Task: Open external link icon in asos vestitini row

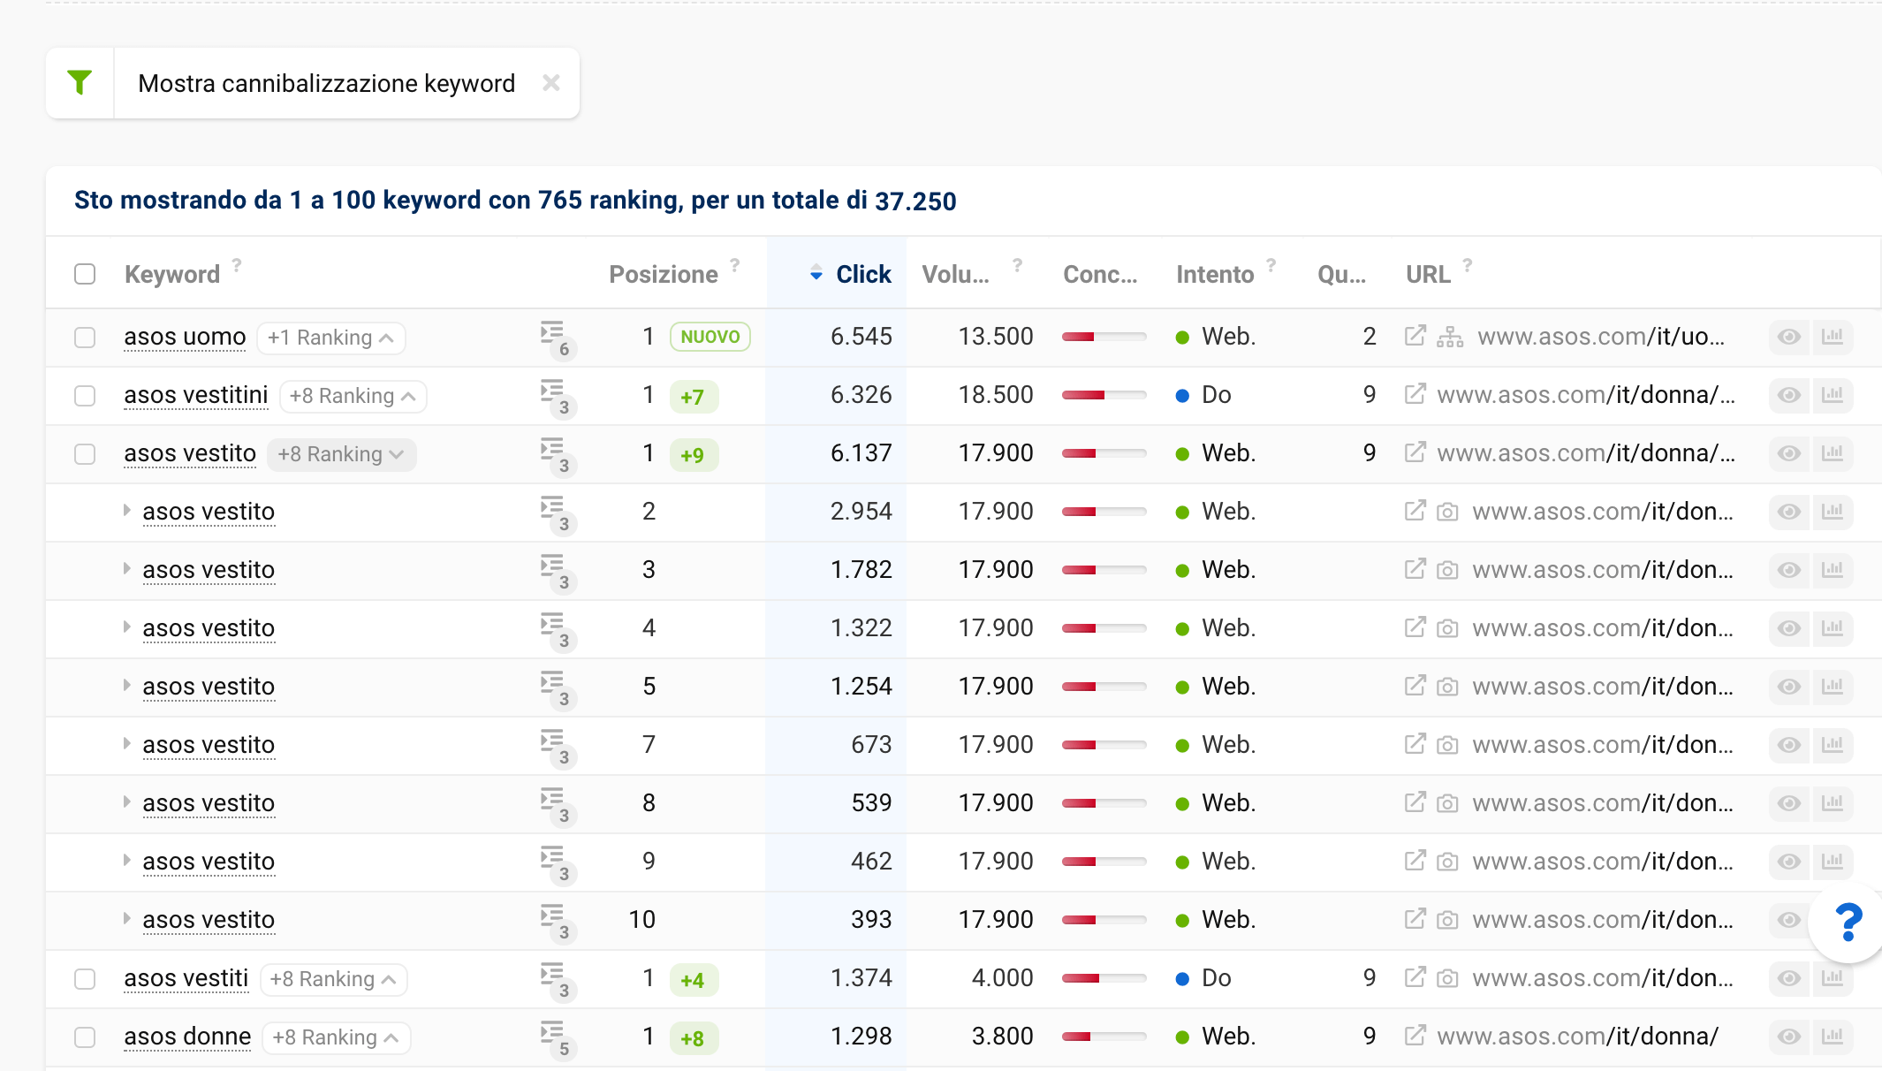Action: tap(1415, 394)
